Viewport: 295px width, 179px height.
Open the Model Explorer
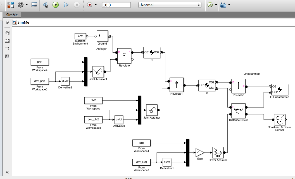click(34, 5)
